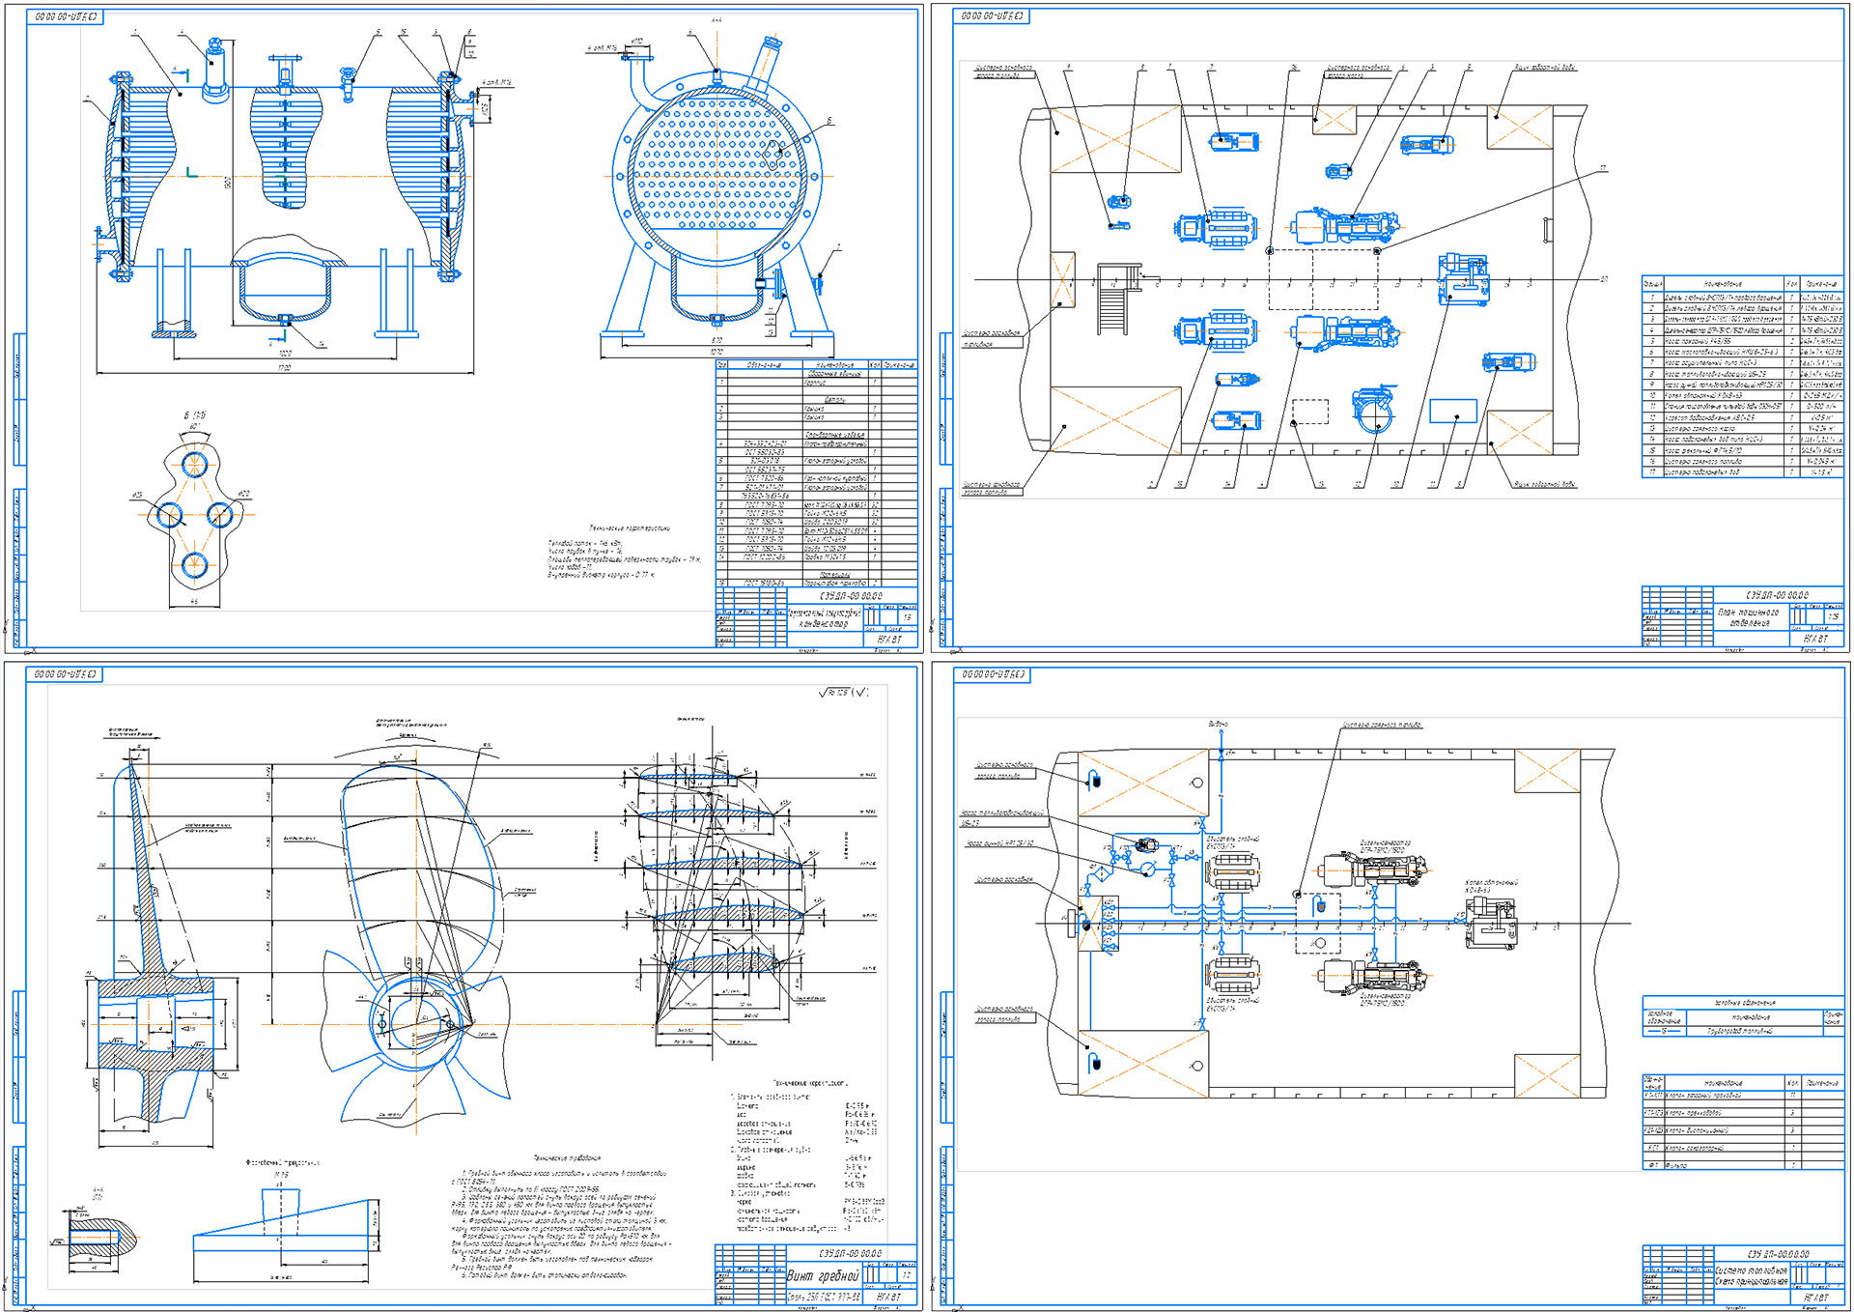Click the 'СЭУ.ДП-00 00.00' designation on condenser sheet
The height and width of the screenshot is (1312, 1854).
(851, 596)
